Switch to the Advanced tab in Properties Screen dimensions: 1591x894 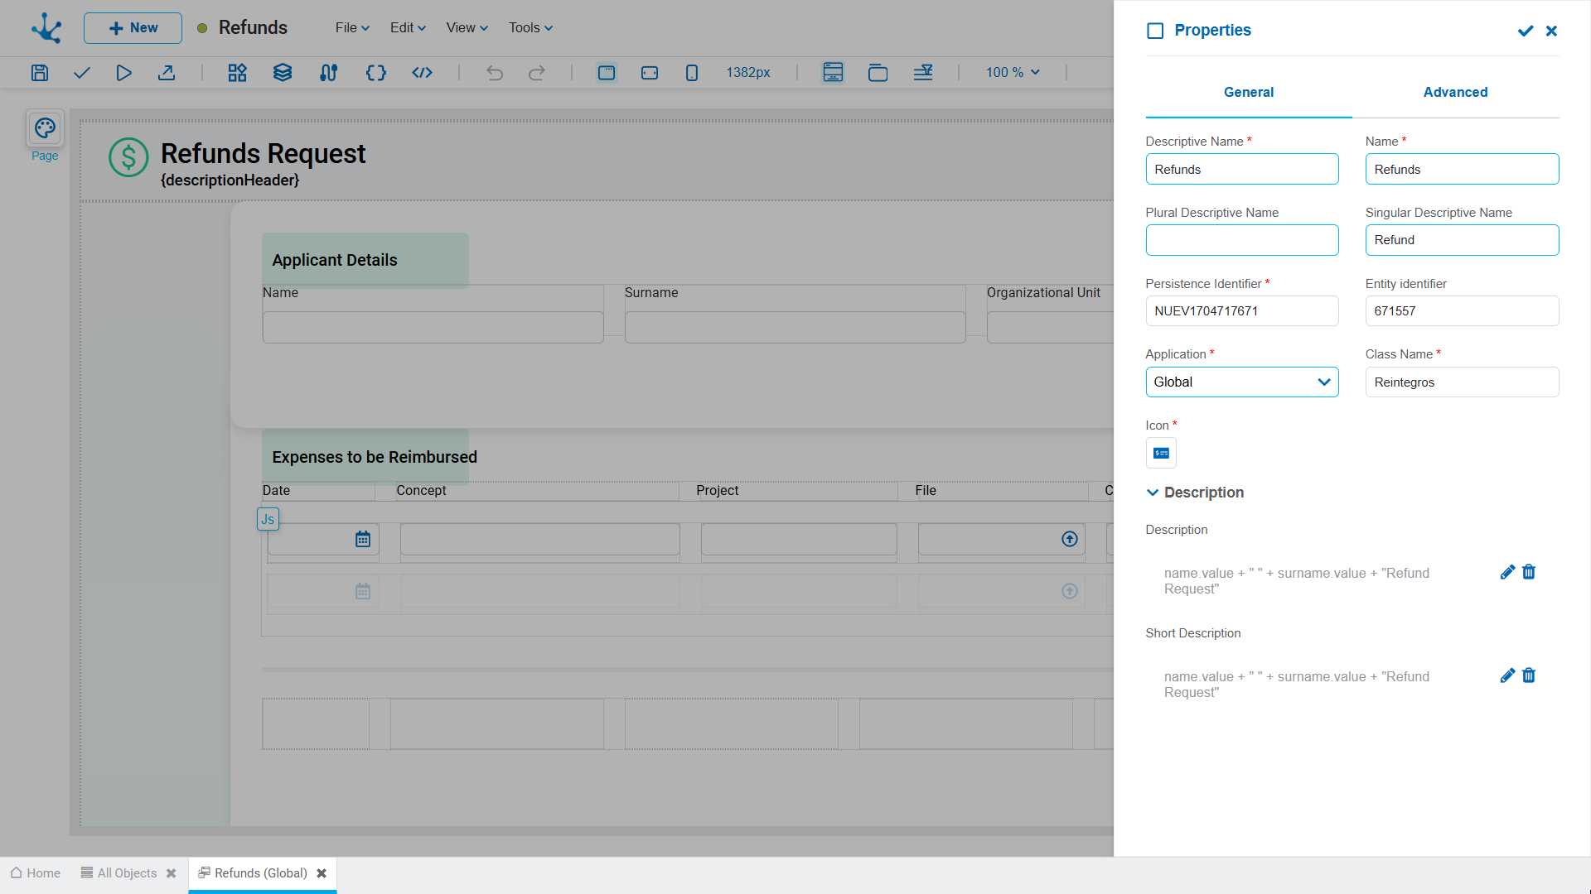1455,92
